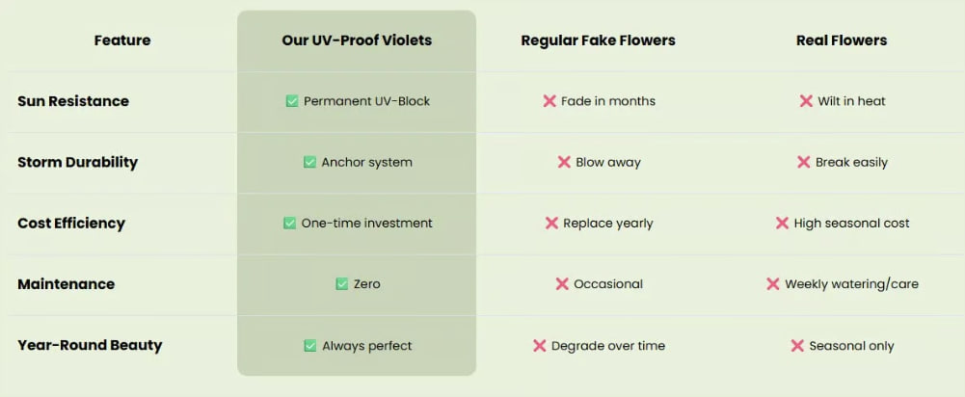Screen dimensions: 965x397
Task: Click the red X beside Fade in months
Action: 550,101
